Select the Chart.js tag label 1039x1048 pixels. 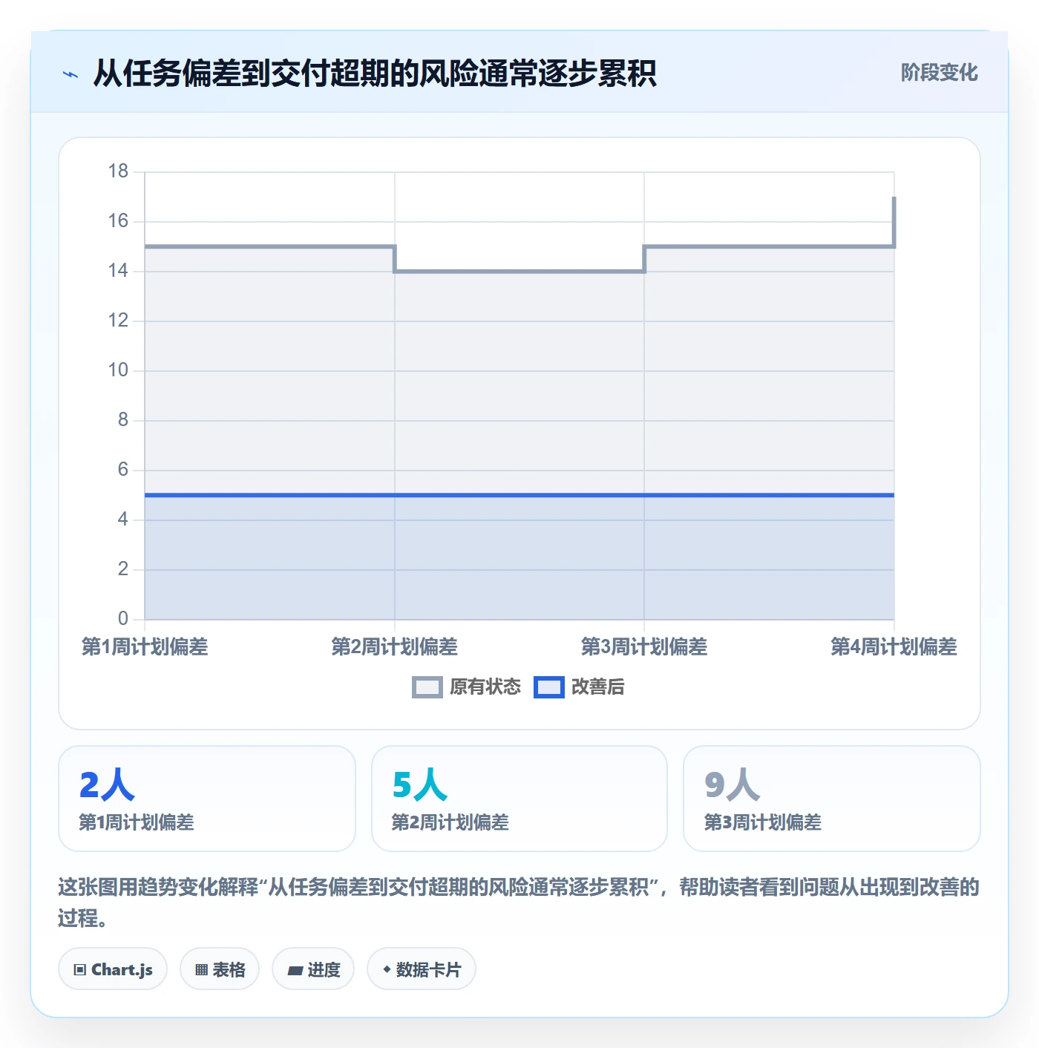(x=122, y=969)
